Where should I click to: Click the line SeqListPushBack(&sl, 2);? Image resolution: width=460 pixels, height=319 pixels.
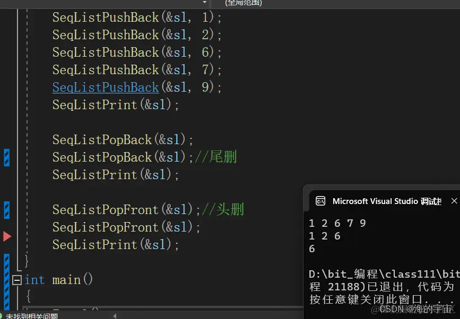point(137,35)
